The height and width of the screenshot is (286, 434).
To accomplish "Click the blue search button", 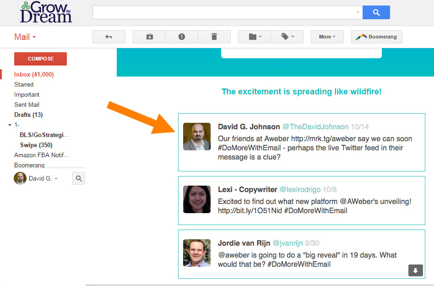I will (x=376, y=12).
